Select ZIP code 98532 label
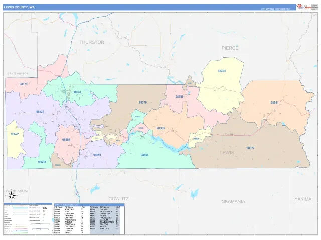This screenshot has width=321, height=240. pyautogui.click(x=40, y=112)
